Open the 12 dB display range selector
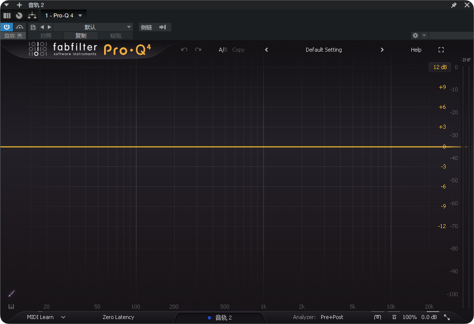The height and width of the screenshot is (324, 474). (440, 67)
